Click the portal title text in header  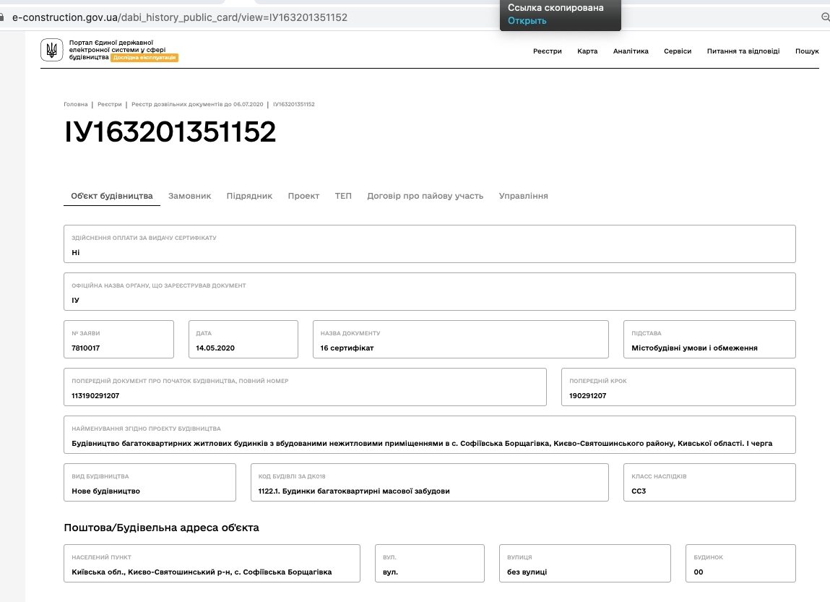(117, 49)
